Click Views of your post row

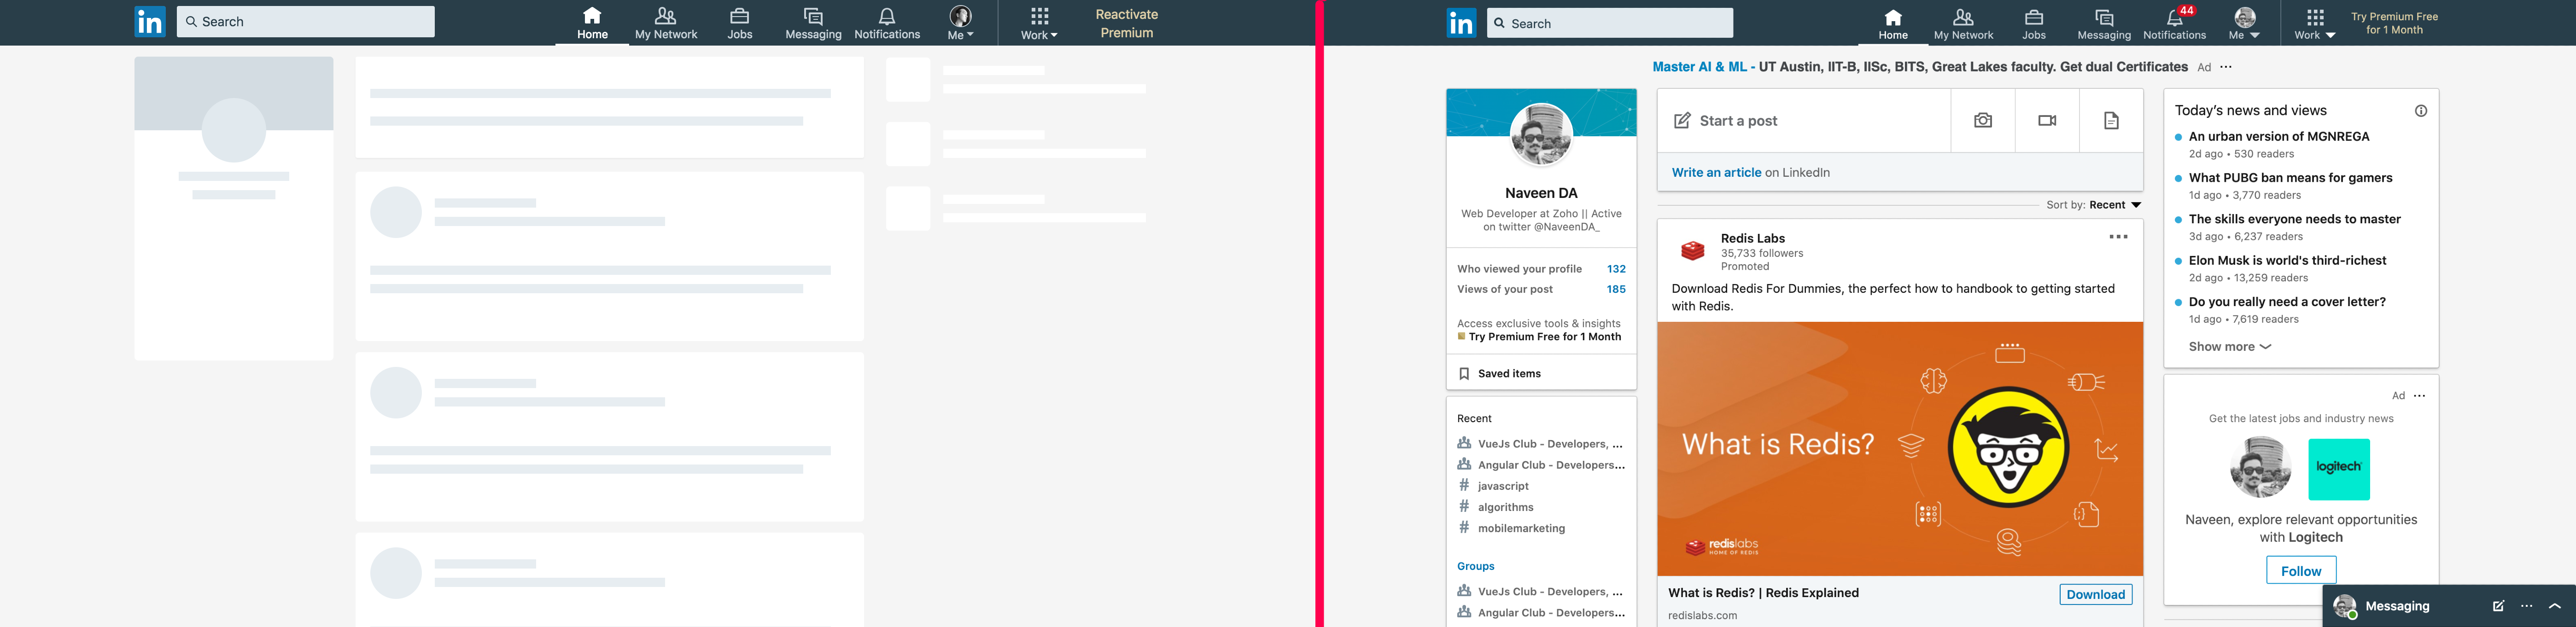(1541, 289)
